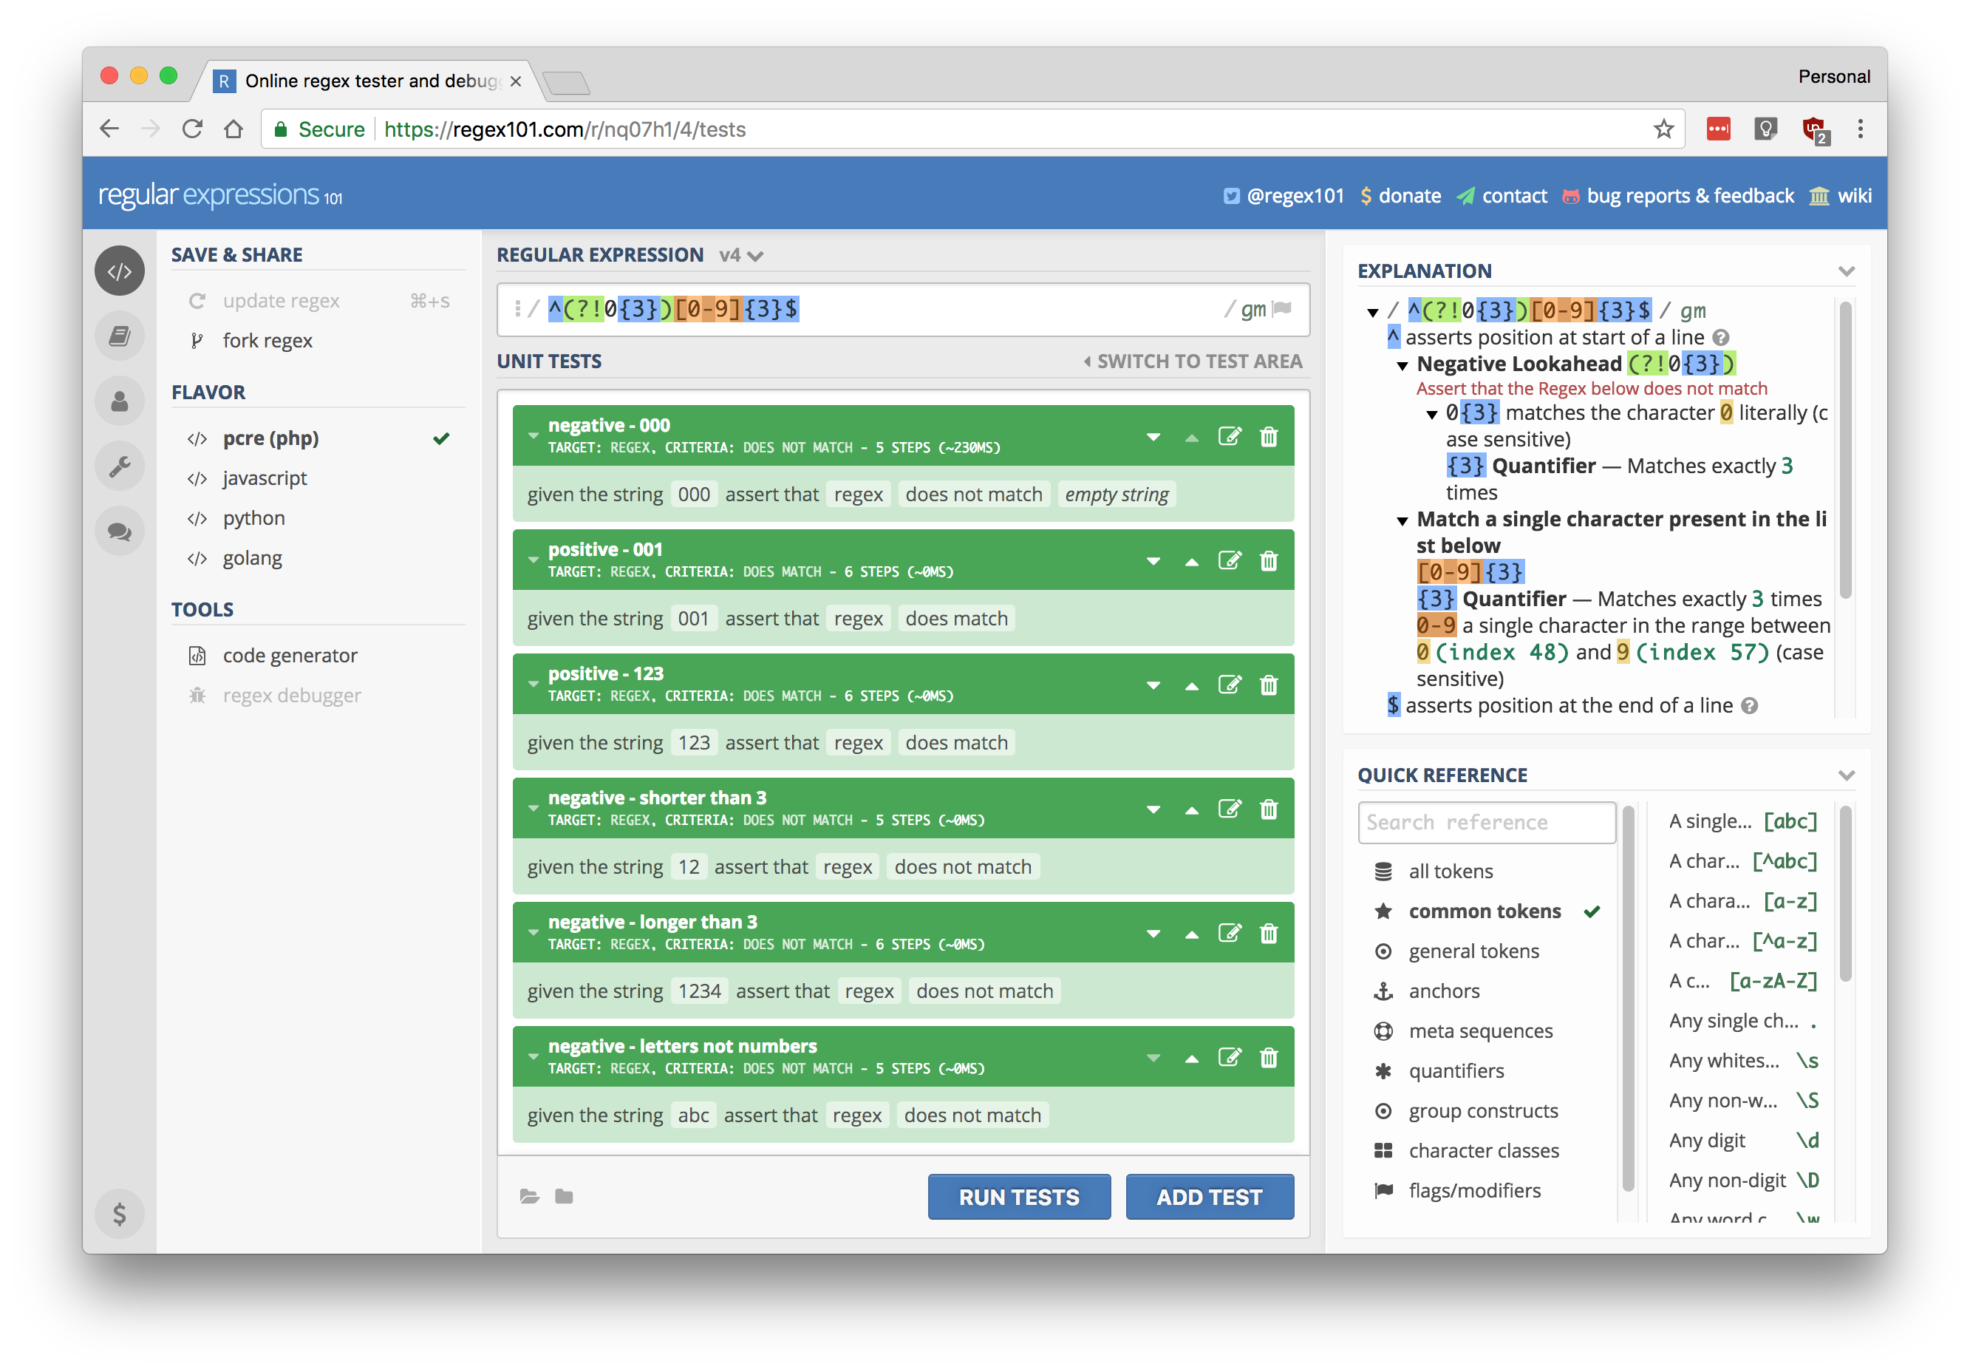Select 'general tokens' reference category
Viewport: 1970px width, 1372px height.
pyautogui.click(x=1487, y=951)
